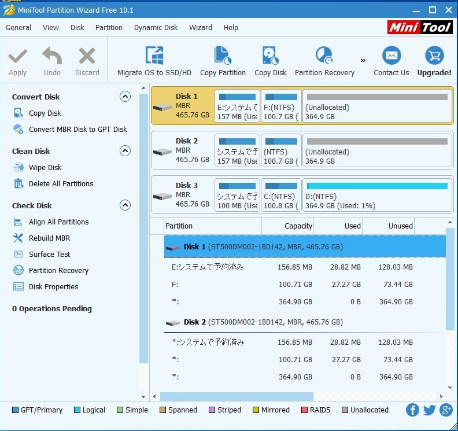Screen dimensions: 458x431
Task: Open the View menu
Action: click(x=51, y=27)
